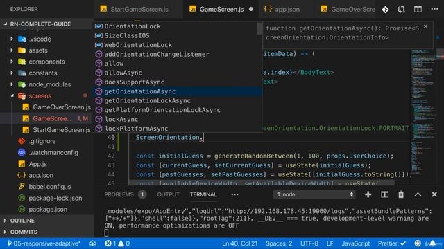Click the cloud publish icon in status bar

point(92,243)
